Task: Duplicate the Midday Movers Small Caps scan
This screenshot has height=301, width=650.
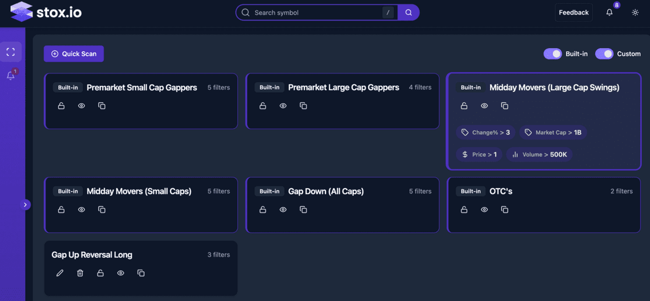Action: [102, 210]
